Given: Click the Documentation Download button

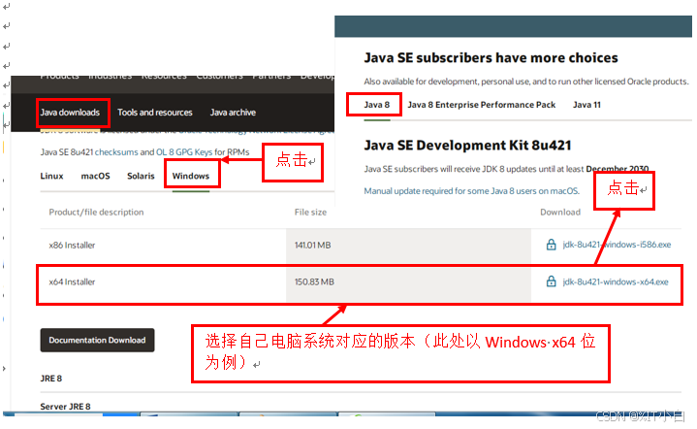Looking at the screenshot, I should [x=97, y=340].
